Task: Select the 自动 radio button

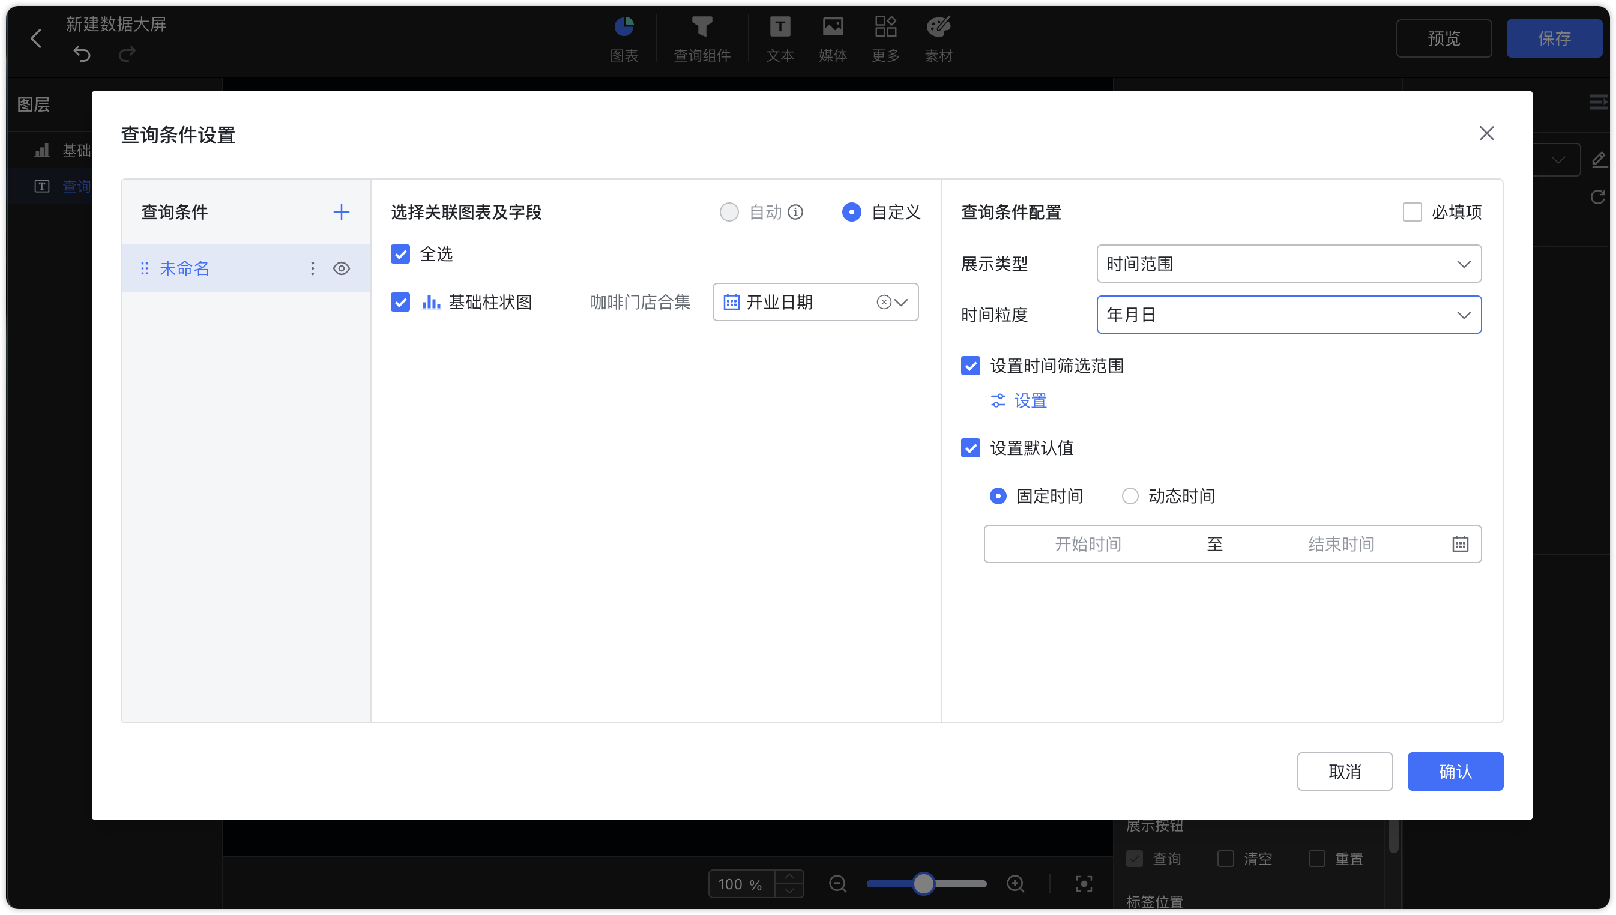Action: pyautogui.click(x=729, y=212)
